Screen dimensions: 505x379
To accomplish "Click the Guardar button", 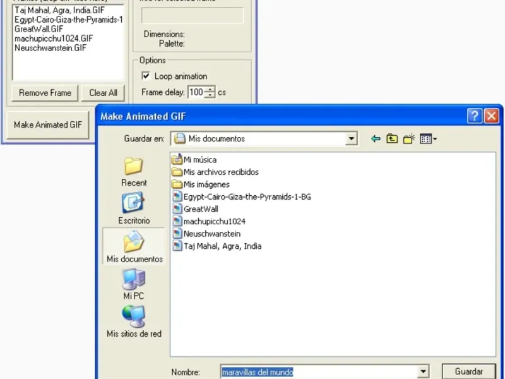I will tap(468, 371).
